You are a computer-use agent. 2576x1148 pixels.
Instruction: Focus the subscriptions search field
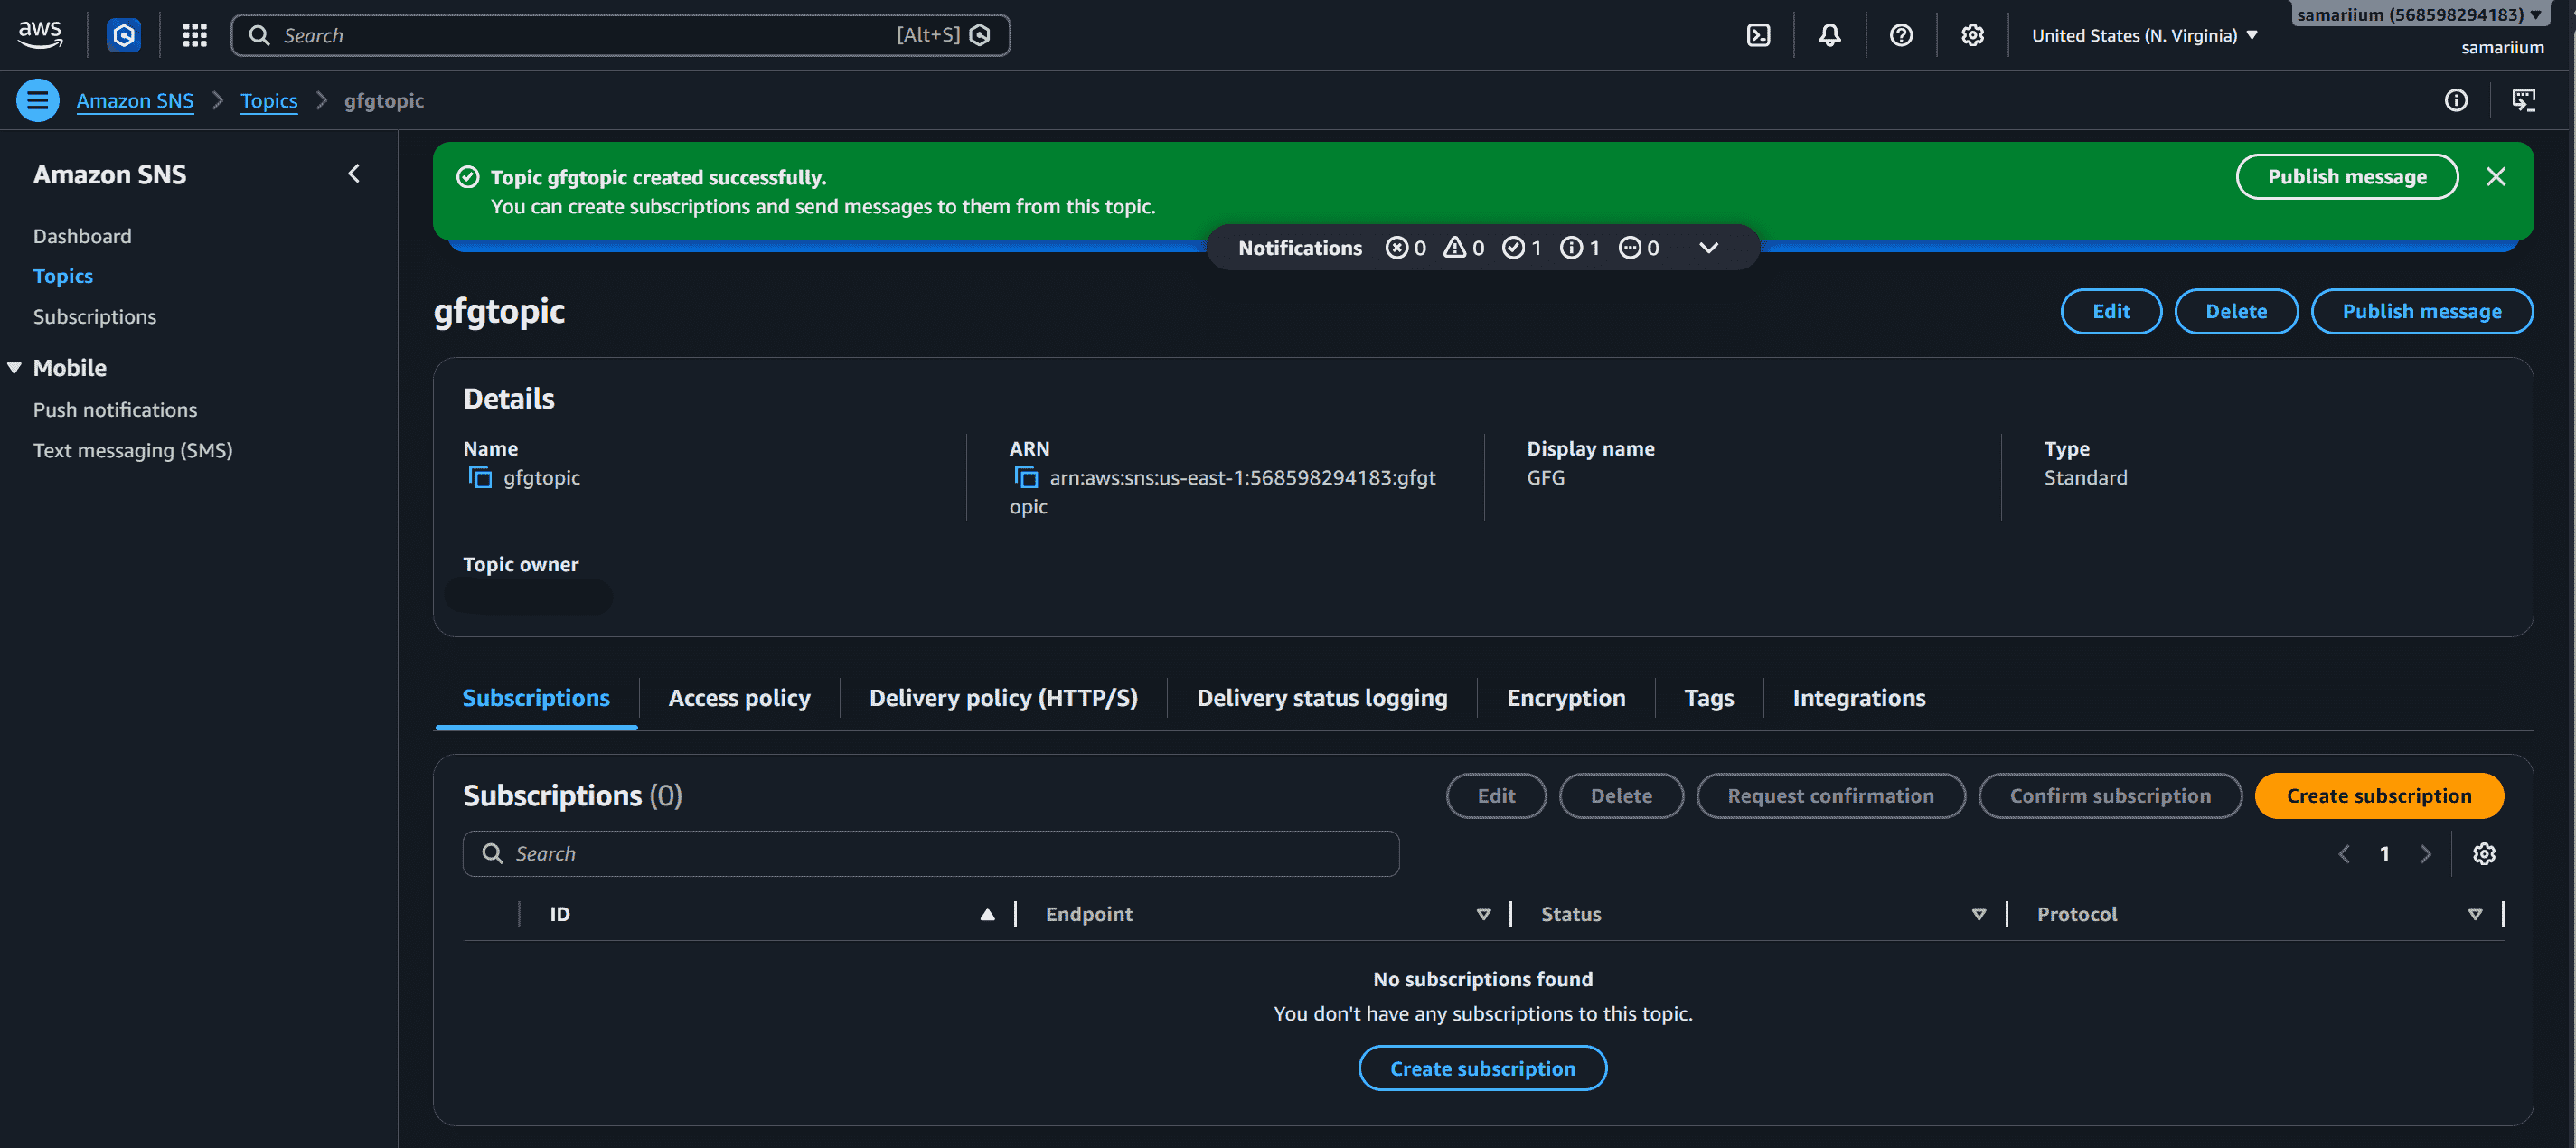coord(930,854)
